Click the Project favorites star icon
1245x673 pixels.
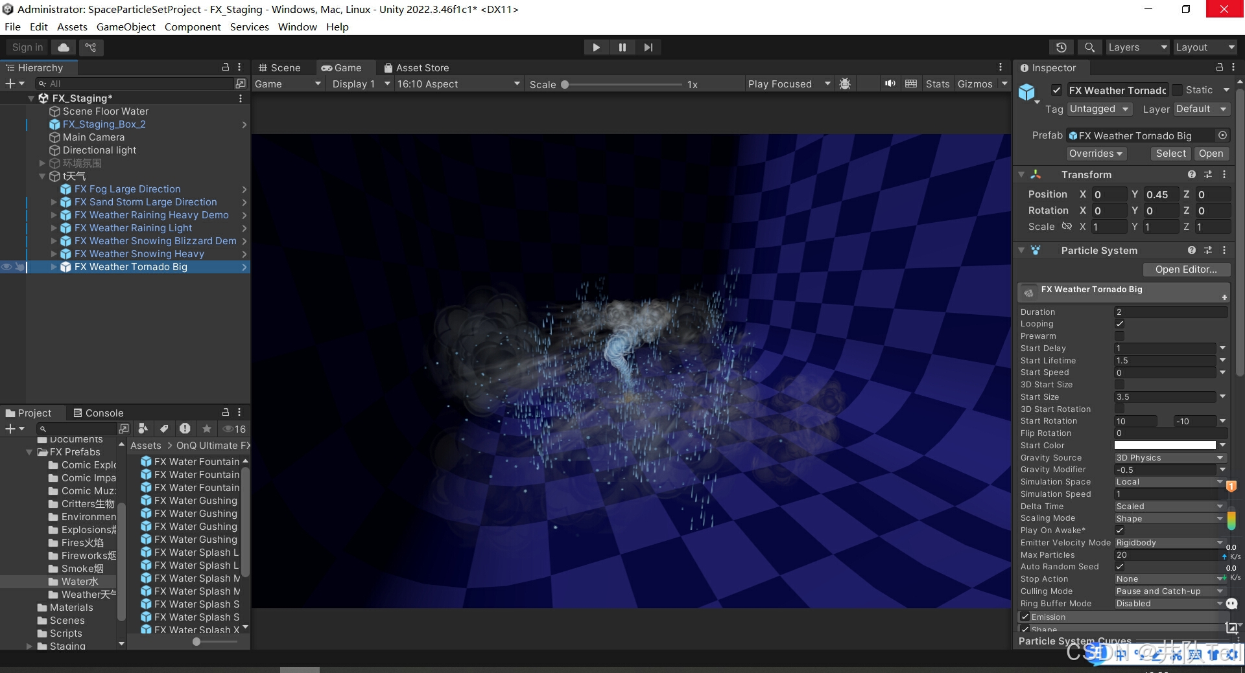point(207,429)
